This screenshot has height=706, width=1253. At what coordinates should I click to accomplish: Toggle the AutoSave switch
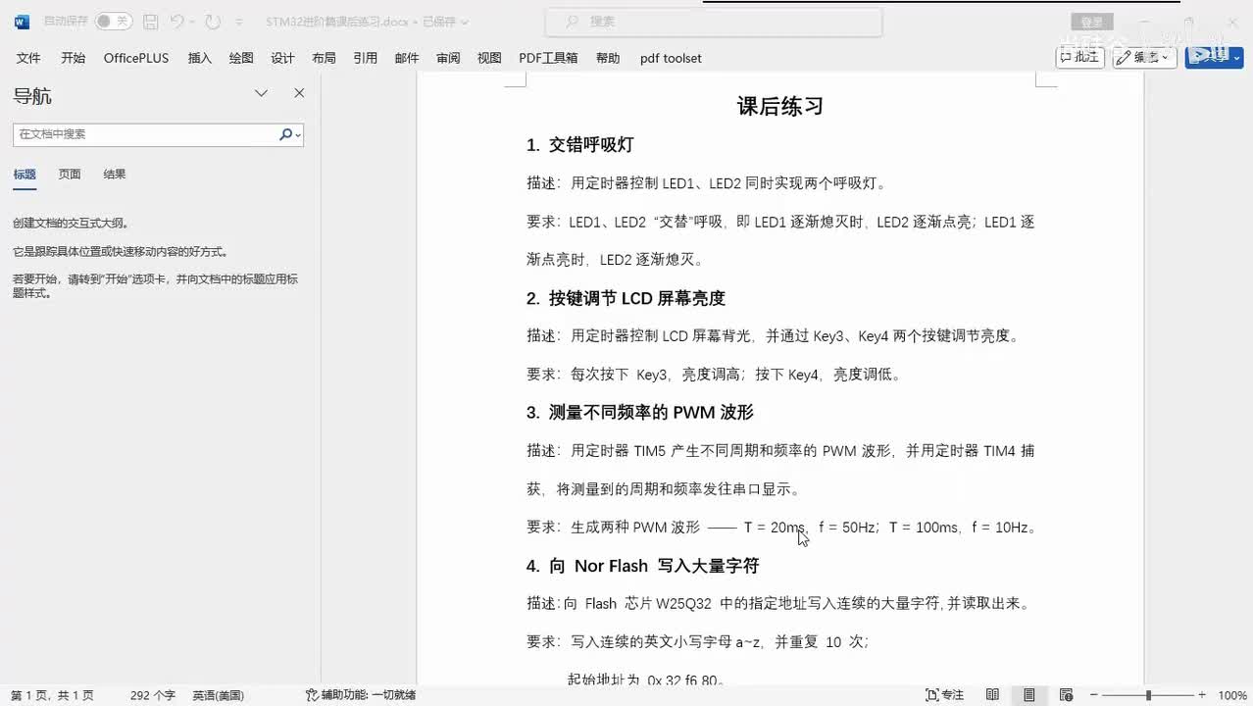pyautogui.click(x=113, y=21)
